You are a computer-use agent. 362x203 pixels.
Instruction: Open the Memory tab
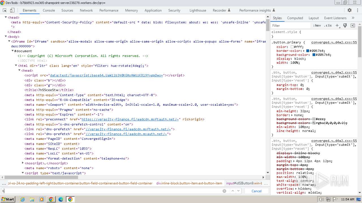[132, 10]
